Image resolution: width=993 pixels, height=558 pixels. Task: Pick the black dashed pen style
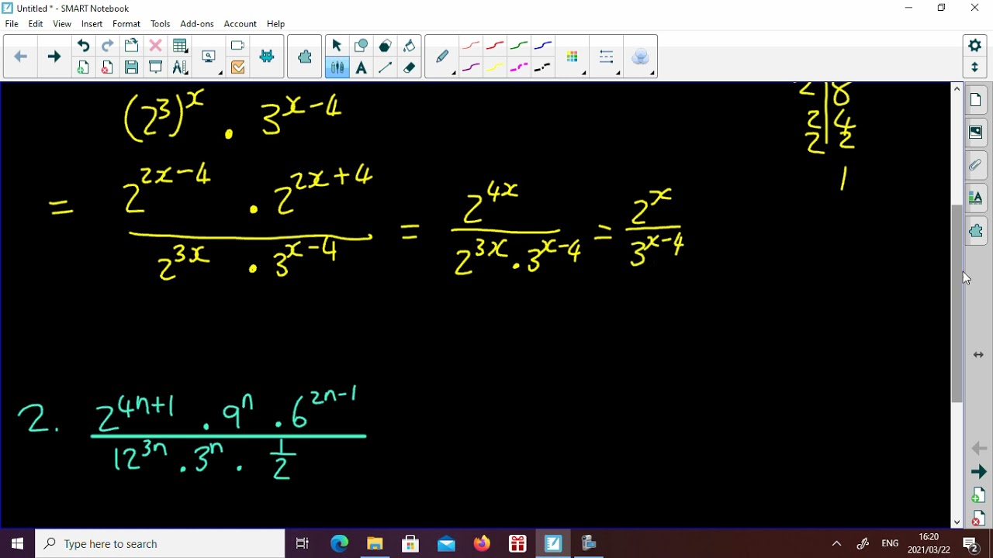click(x=543, y=67)
